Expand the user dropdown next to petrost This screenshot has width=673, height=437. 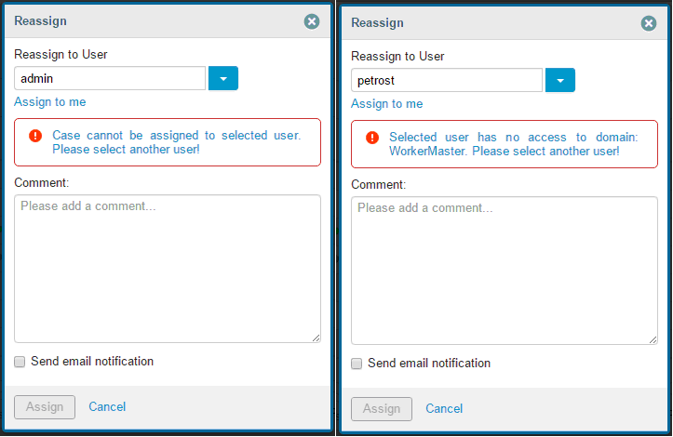pyautogui.click(x=559, y=81)
